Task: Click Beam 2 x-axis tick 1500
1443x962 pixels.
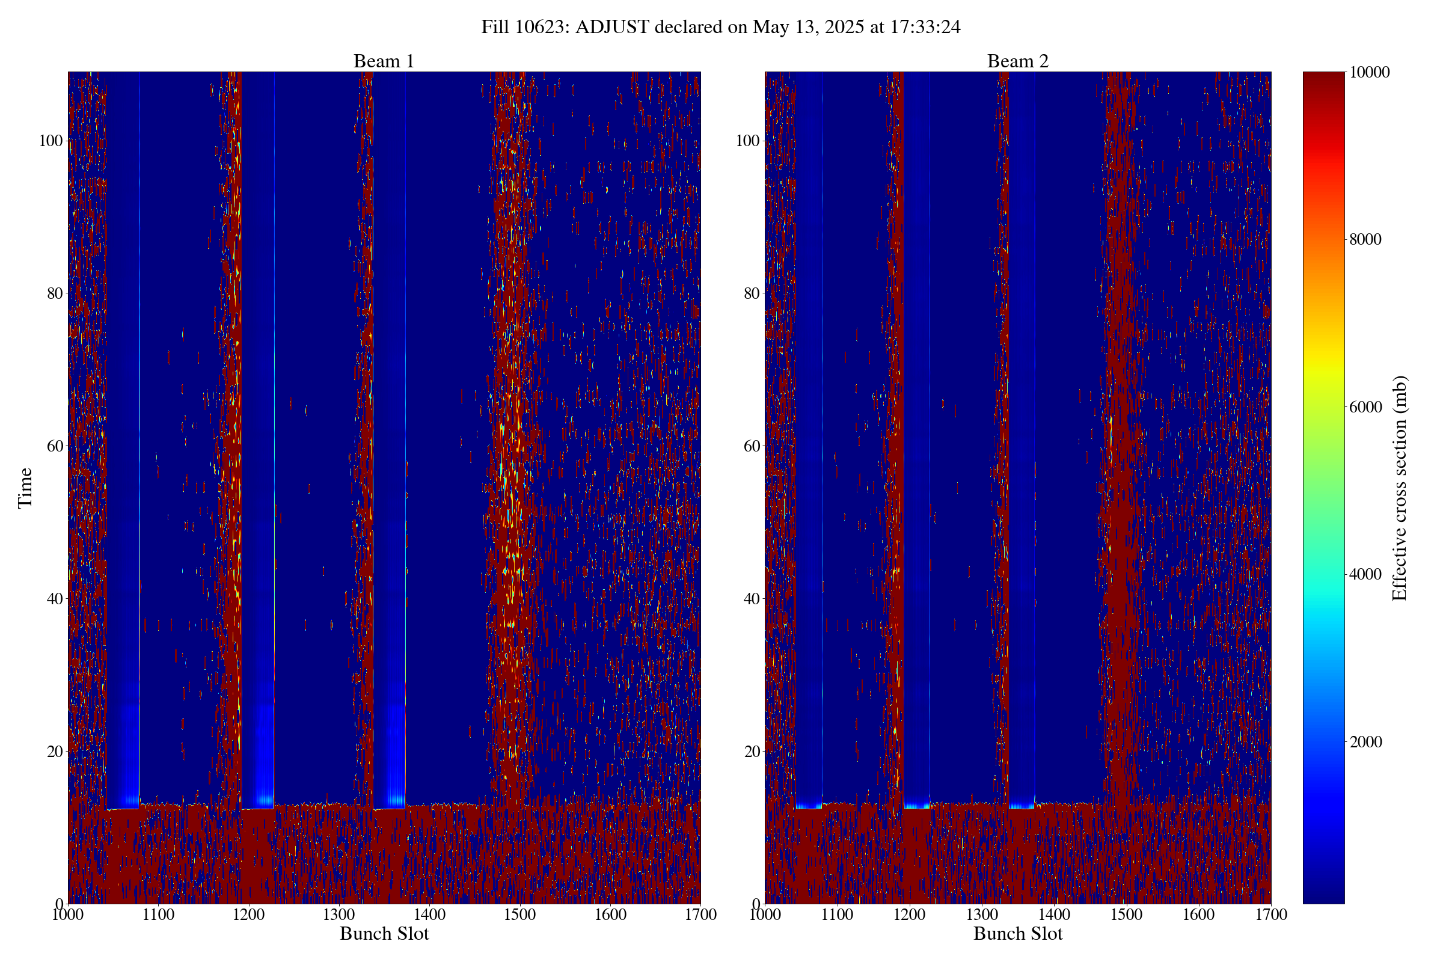Action: point(1126,915)
